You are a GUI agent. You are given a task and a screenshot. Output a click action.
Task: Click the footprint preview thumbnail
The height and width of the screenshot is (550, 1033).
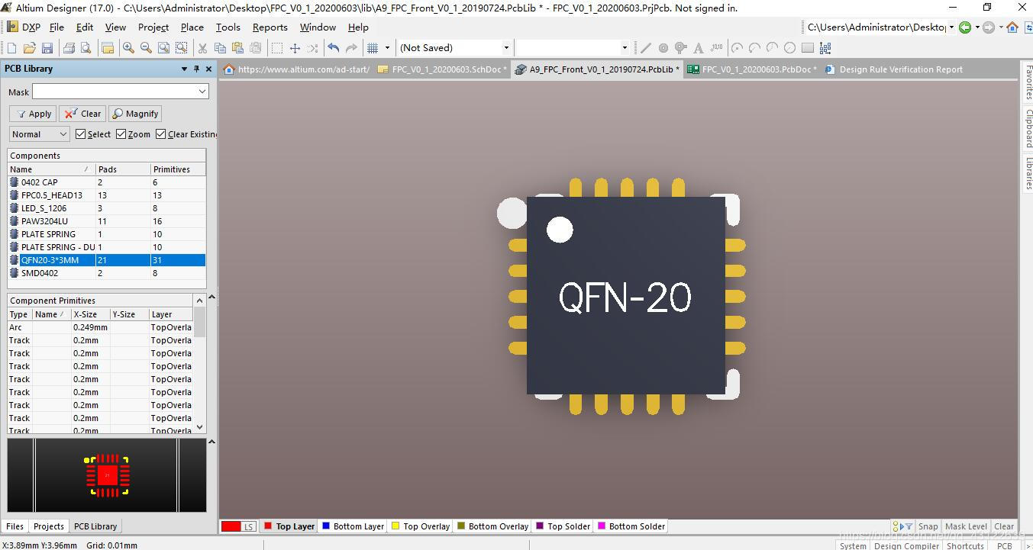[107, 475]
